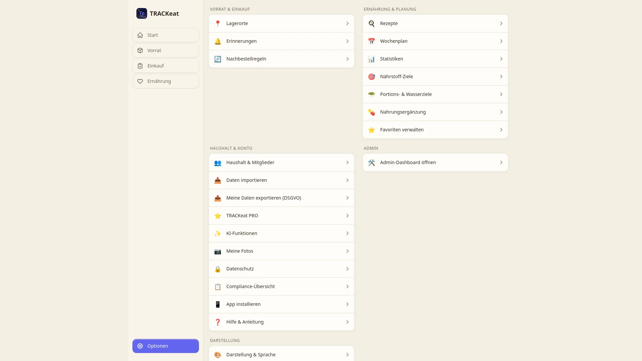Open Erinnerungen using its chevron arrow
Viewport: 642px width, 361px height.
tap(347, 41)
